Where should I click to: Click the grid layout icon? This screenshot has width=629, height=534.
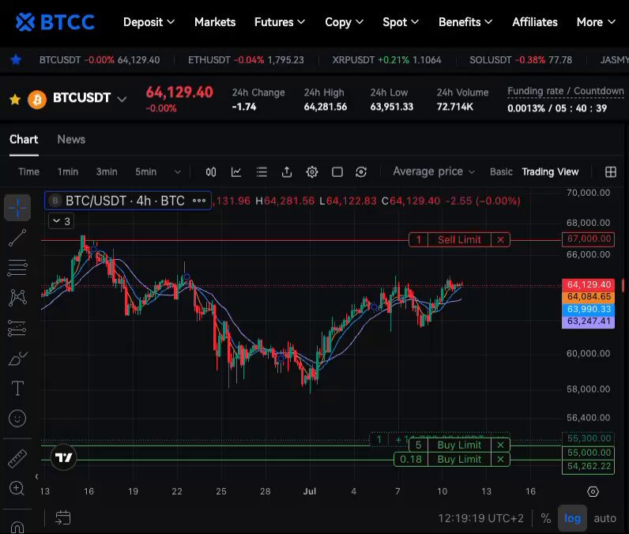pyautogui.click(x=611, y=172)
